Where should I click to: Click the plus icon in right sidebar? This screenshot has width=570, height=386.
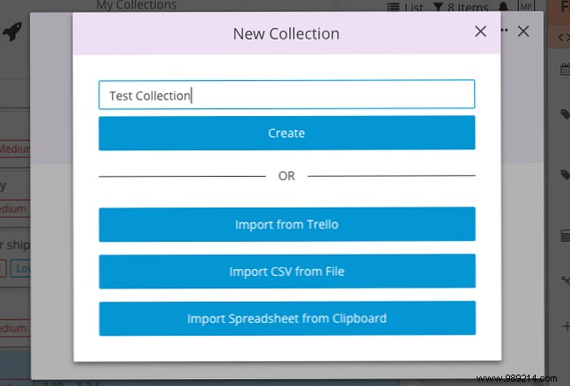pyautogui.click(x=566, y=326)
